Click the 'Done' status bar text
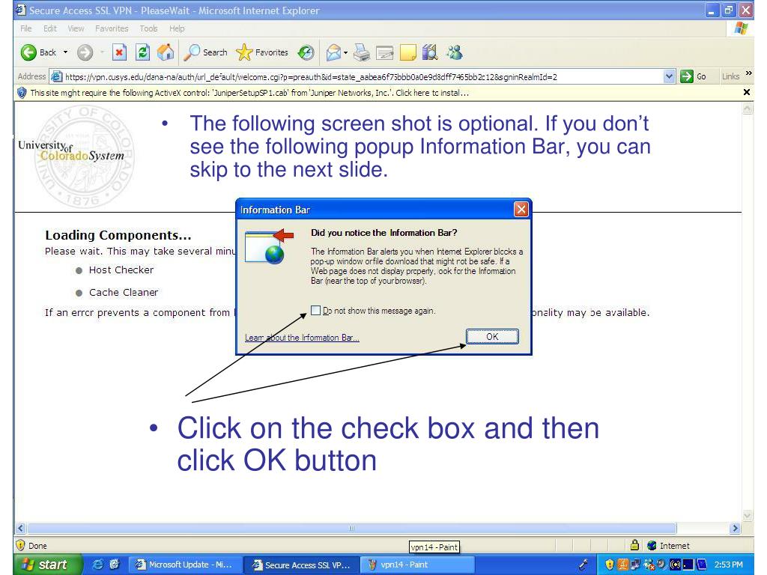This screenshot has width=767, height=575. coord(37,546)
